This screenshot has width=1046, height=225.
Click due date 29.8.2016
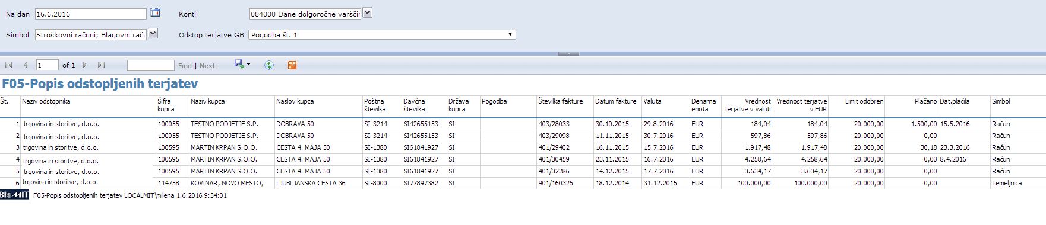pyautogui.click(x=658, y=124)
